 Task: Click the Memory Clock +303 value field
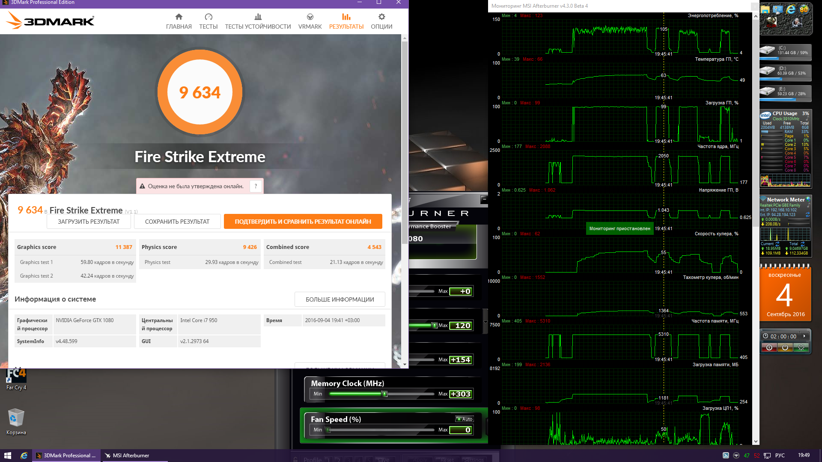point(461,394)
